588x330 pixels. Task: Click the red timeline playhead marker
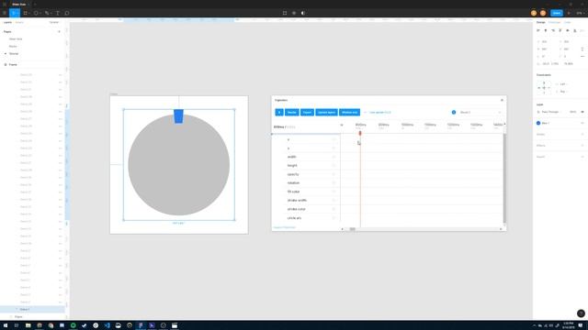360,133
